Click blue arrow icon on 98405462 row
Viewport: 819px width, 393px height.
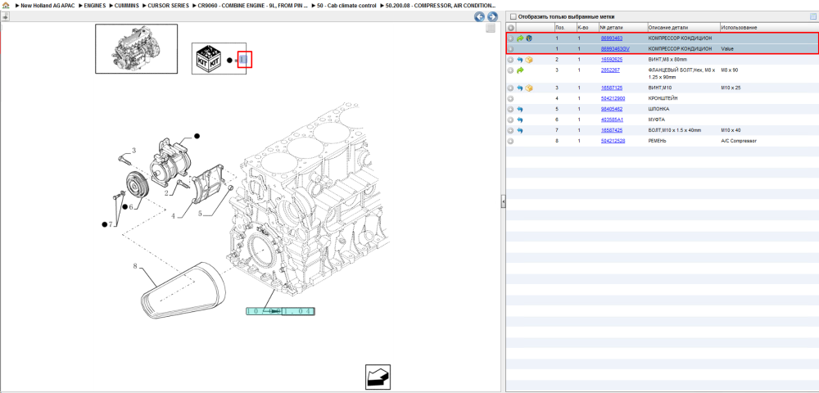pyautogui.click(x=520, y=109)
